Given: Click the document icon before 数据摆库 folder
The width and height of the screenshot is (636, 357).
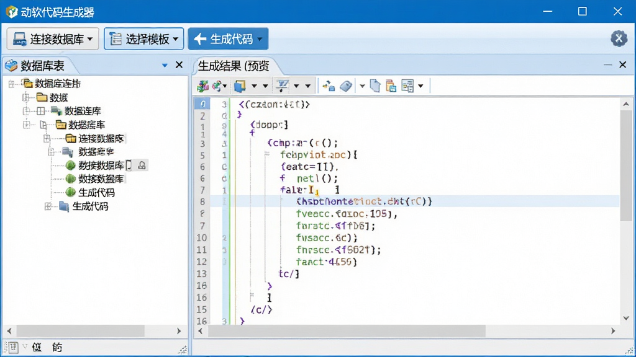Looking at the screenshot, I should (x=43, y=125).
